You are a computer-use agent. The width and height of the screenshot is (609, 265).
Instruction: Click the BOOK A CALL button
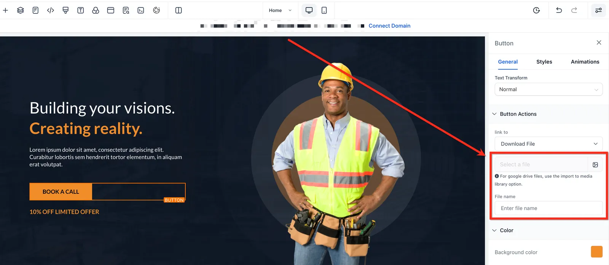coord(61,192)
